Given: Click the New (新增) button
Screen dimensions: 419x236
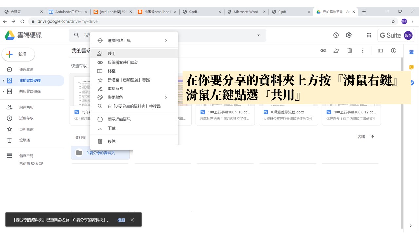Looking at the screenshot, I should click(18, 54).
